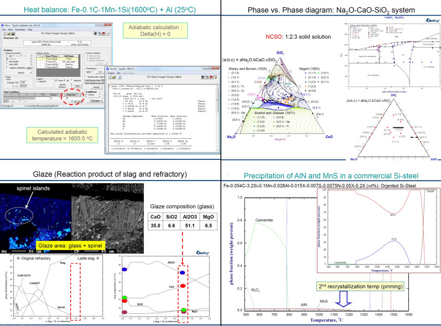Open Units menu in Equilib Menu window

click(10, 29)
